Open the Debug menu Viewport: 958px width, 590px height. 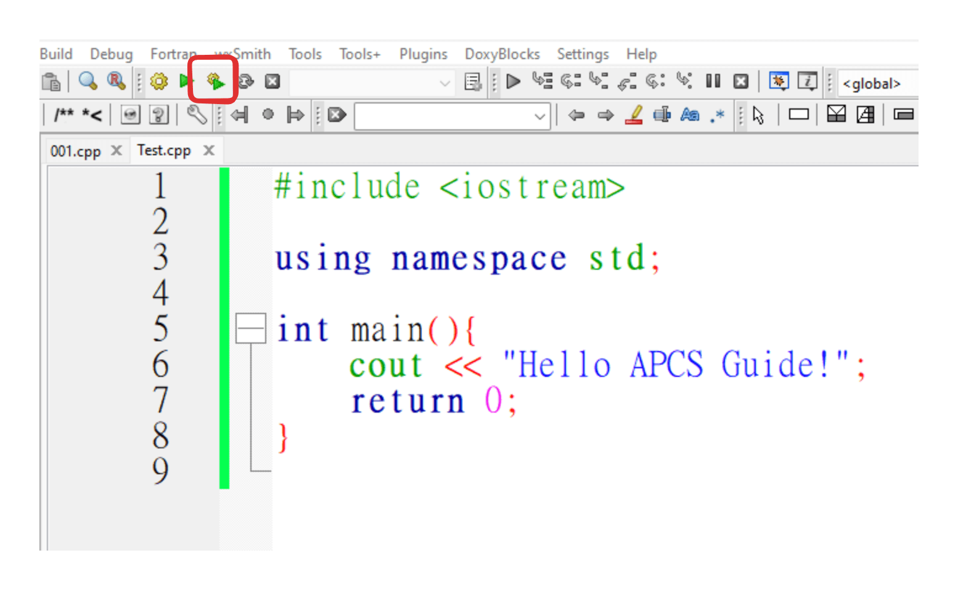112,54
